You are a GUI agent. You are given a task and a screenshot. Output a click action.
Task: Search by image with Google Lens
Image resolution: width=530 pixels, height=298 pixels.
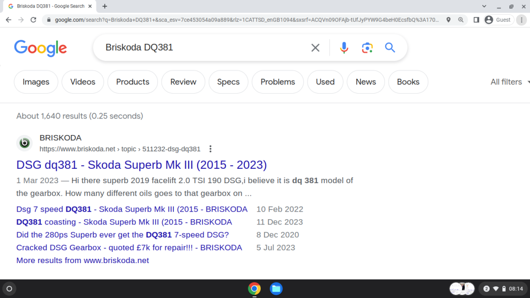[x=367, y=48]
